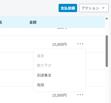Open the three-dot menu for bottom 15,000円 row
Screen dimensions: 111x103
[x=80, y=95]
